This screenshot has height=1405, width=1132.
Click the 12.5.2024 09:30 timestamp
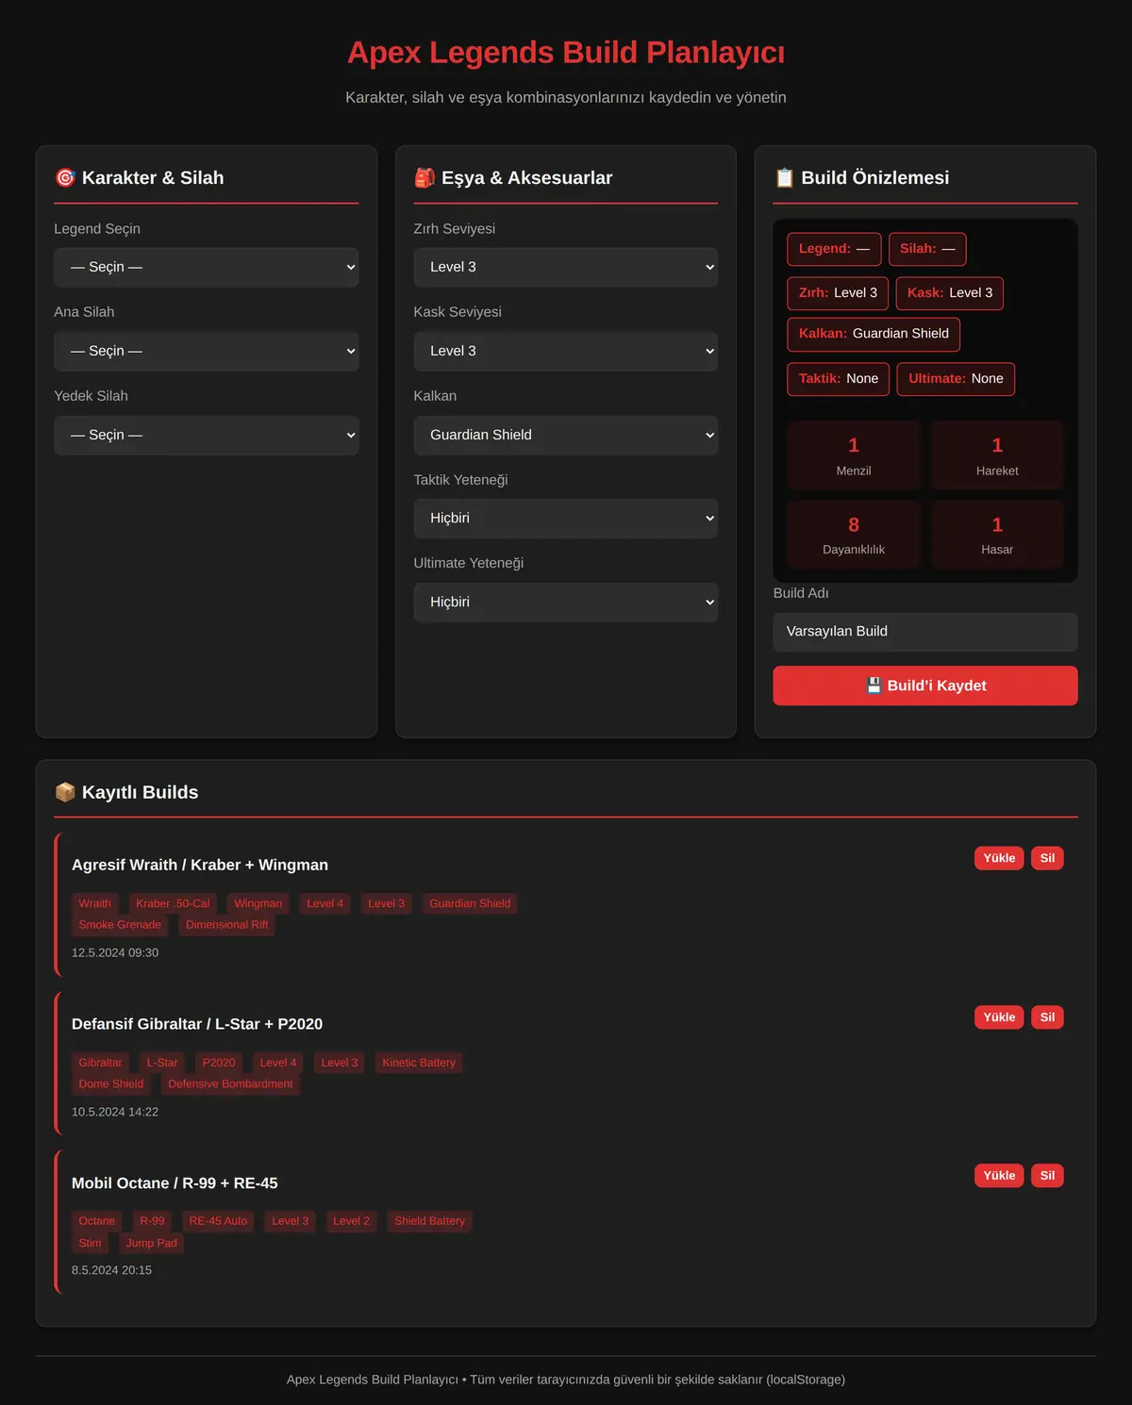click(x=115, y=953)
